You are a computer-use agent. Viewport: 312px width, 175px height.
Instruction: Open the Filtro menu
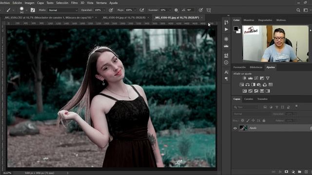point(74,3)
